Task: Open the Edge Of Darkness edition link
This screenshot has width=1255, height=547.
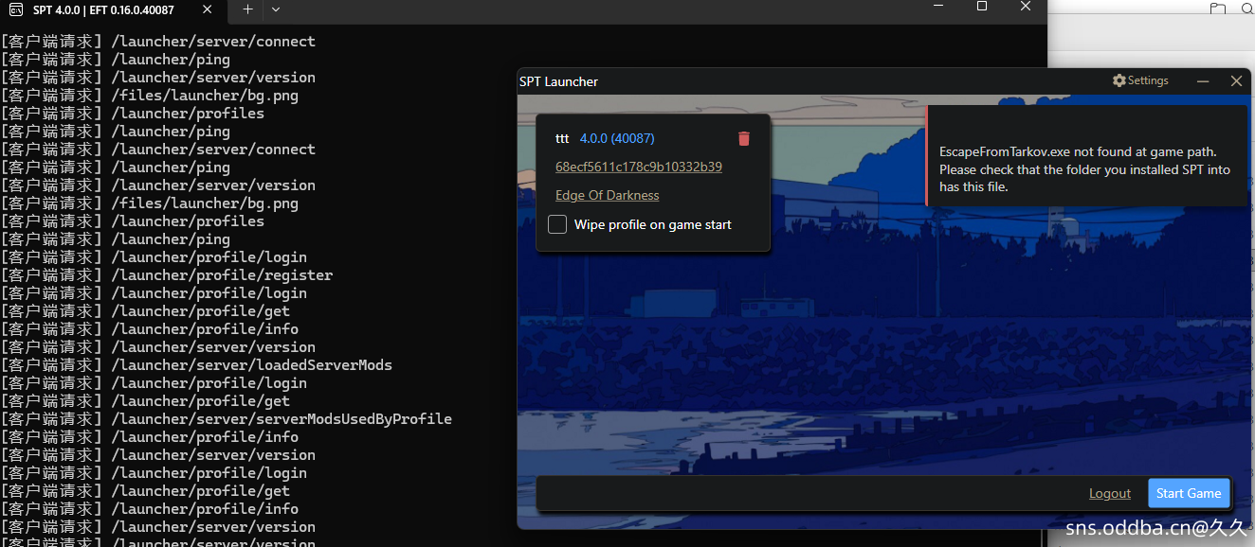Action: click(x=607, y=195)
